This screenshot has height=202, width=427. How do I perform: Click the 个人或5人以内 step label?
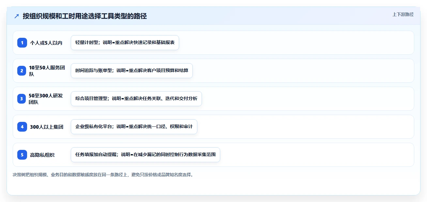pyautogui.click(x=46, y=43)
